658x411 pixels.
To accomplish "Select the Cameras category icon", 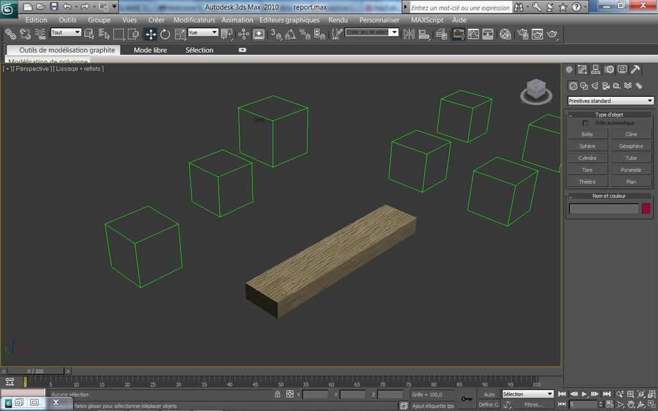I will pos(605,86).
